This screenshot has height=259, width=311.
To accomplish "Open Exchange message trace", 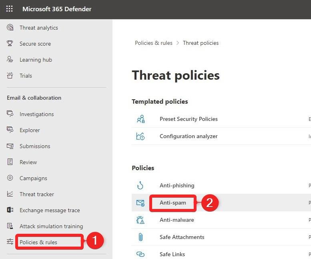I will tap(50, 210).
